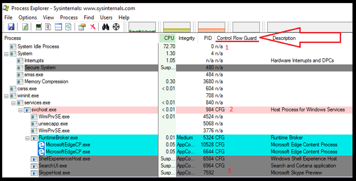Click the SkypeHost.exe process icon
Image resolution: width=356 pixels, height=181 pixels.
coord(34,173)
